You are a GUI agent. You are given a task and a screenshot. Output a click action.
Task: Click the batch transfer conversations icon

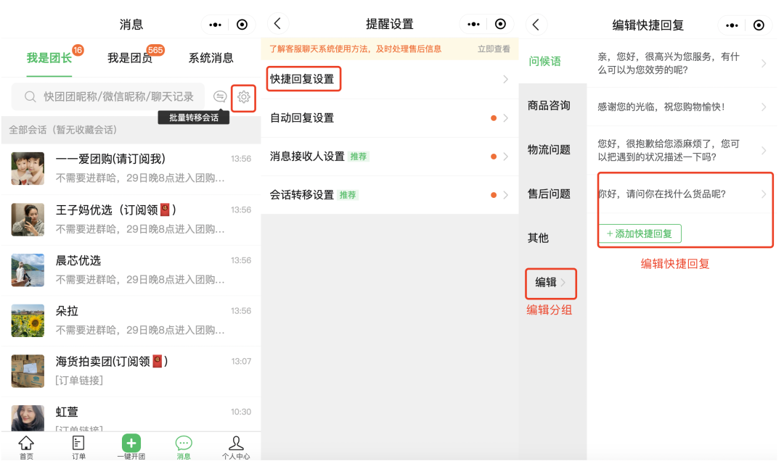point(220,97)
